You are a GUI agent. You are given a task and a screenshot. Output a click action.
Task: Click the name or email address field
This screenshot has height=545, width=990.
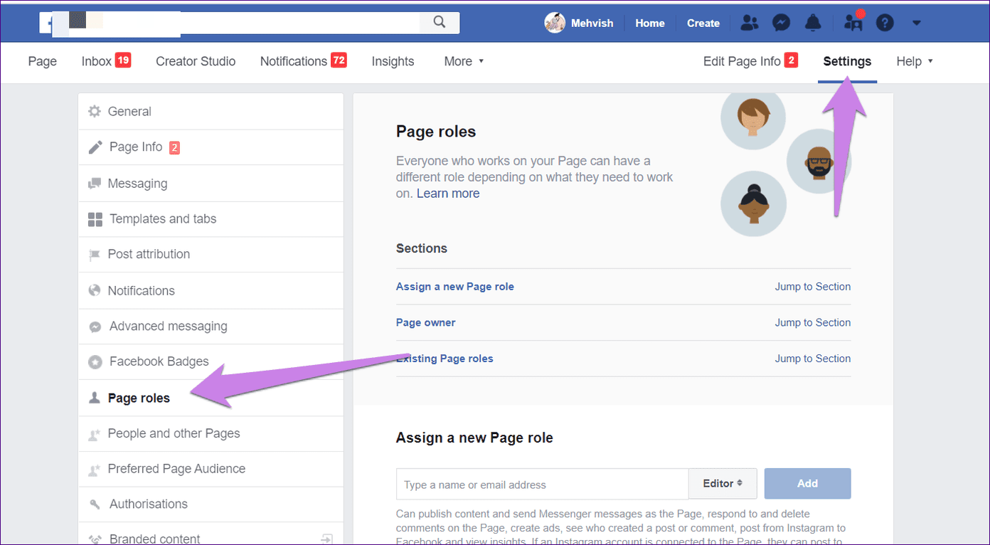[x=543, y=484]
